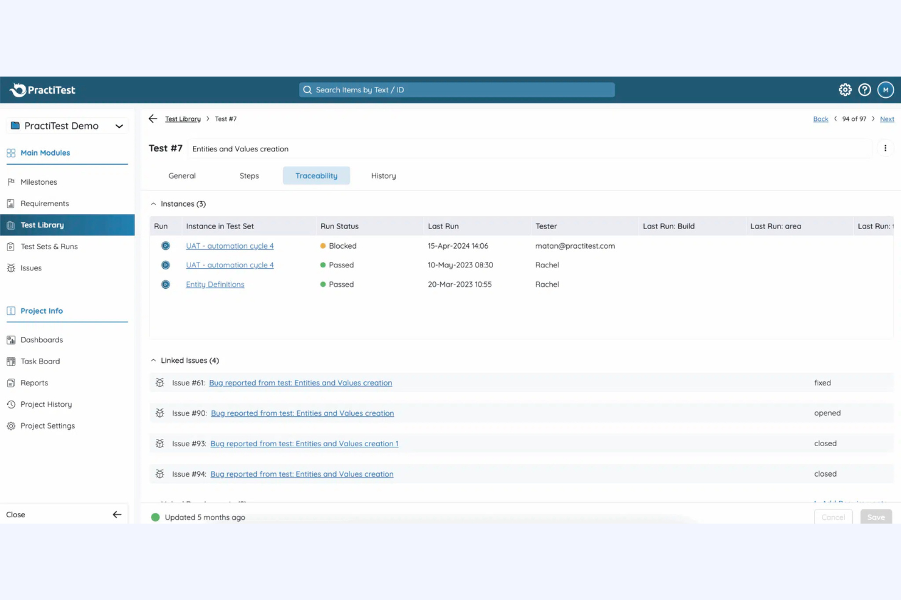
Task: Open the Issues module
Action: (x=30, y=267)
